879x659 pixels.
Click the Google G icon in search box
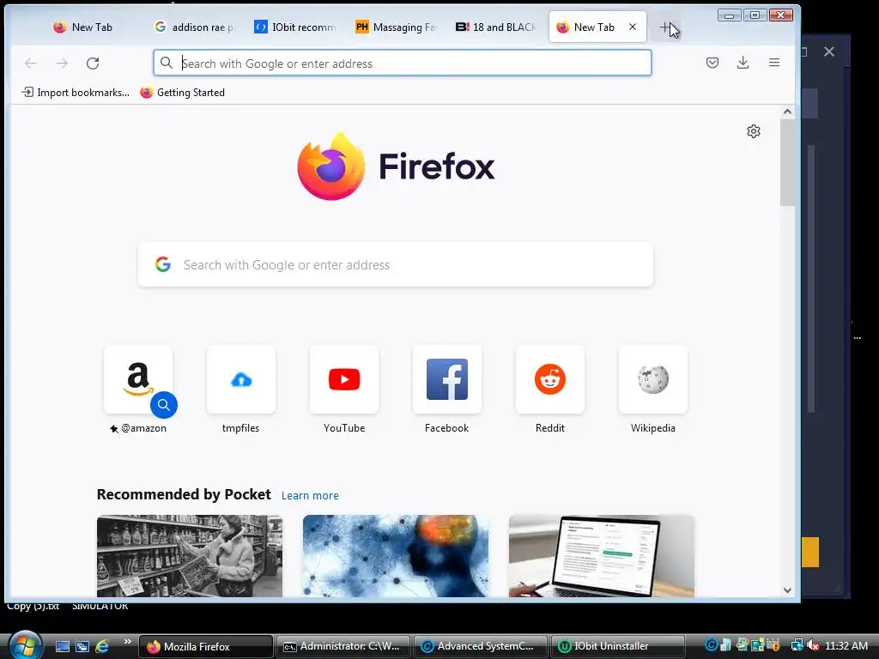[163, 264]
